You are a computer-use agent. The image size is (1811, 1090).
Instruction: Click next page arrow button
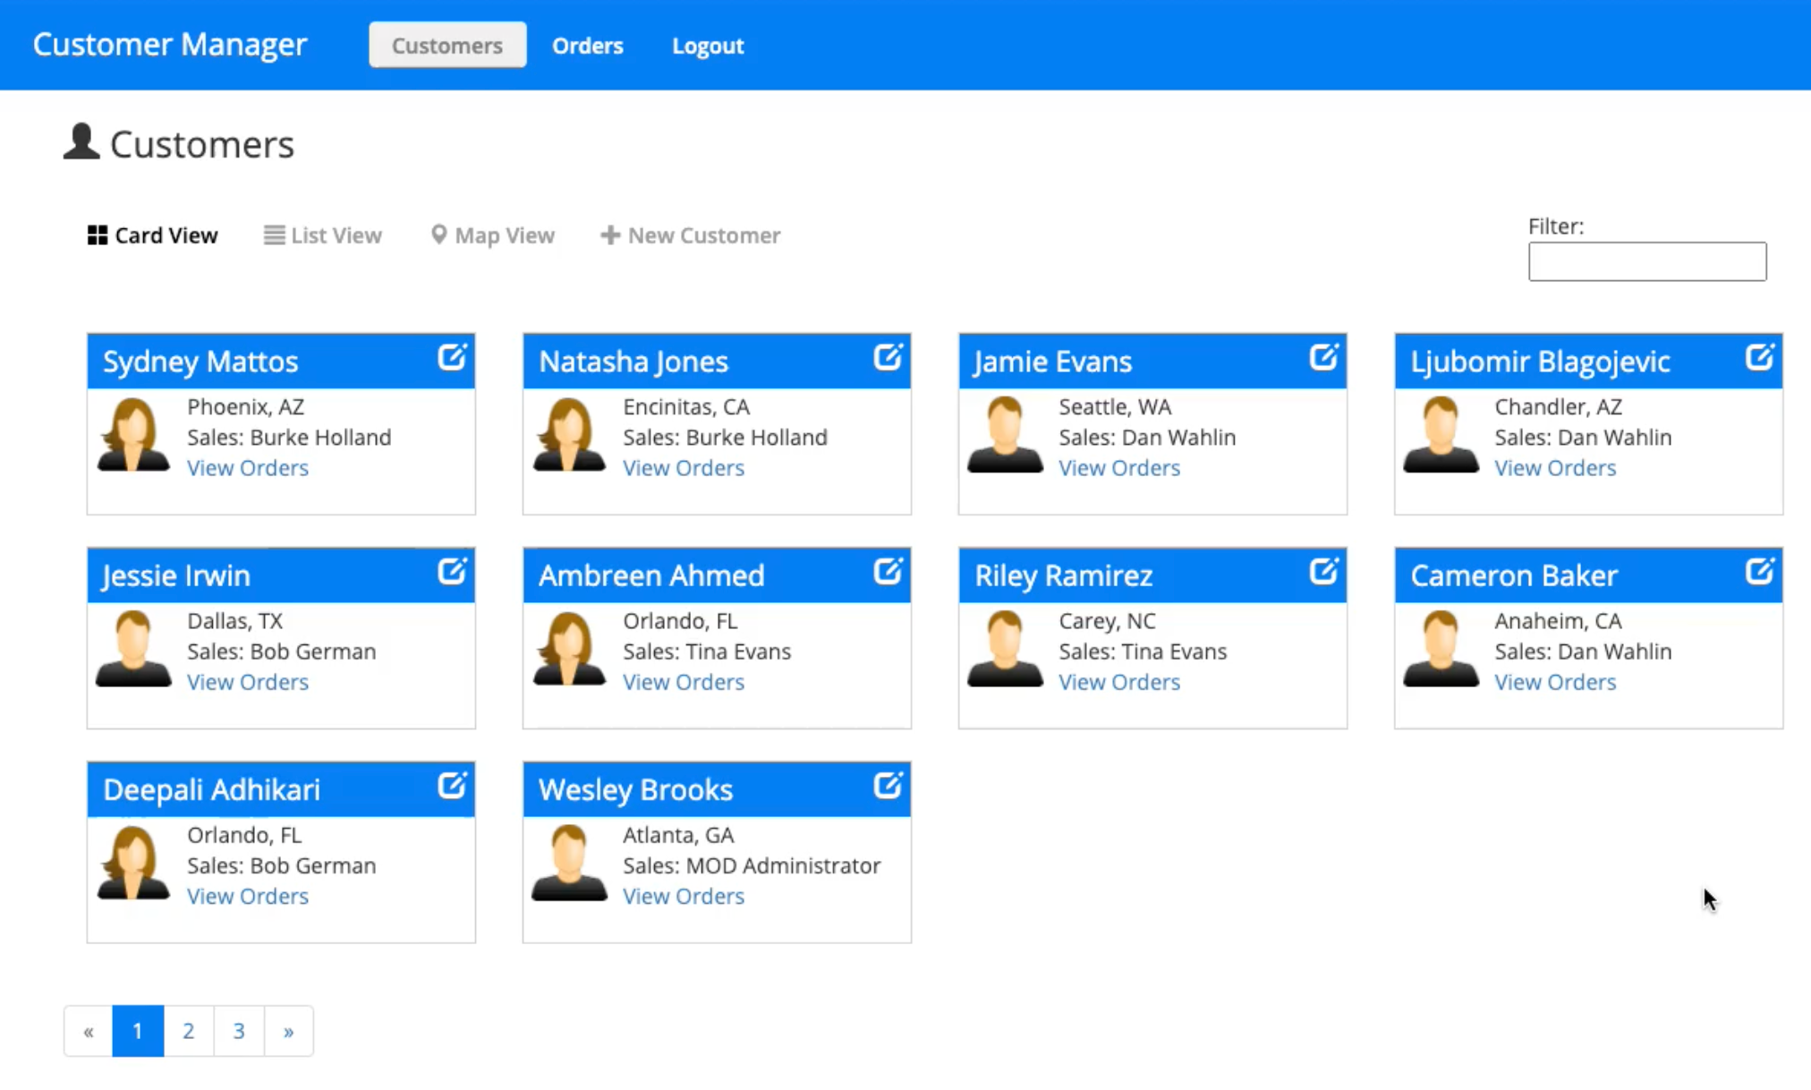(x=288, y=1029)
